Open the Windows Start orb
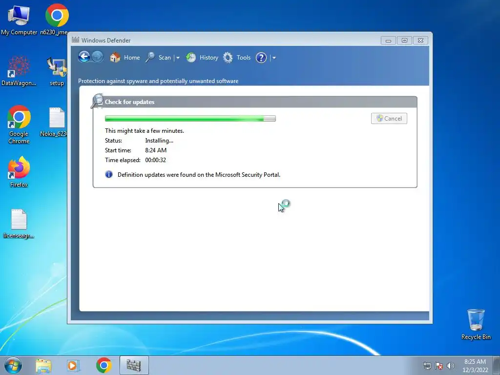The width and height of the screenshot is (500, 375). click(13, 365)
